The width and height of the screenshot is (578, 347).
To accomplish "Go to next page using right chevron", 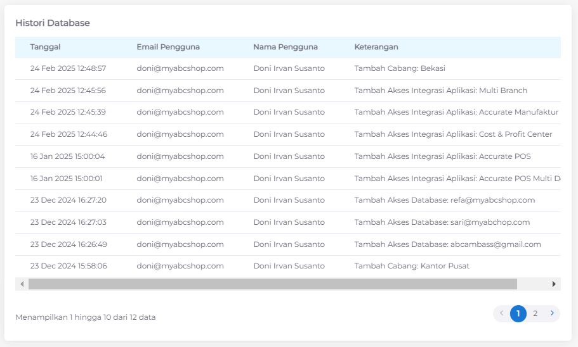I will pyautogui.click(x=552, y=313).
